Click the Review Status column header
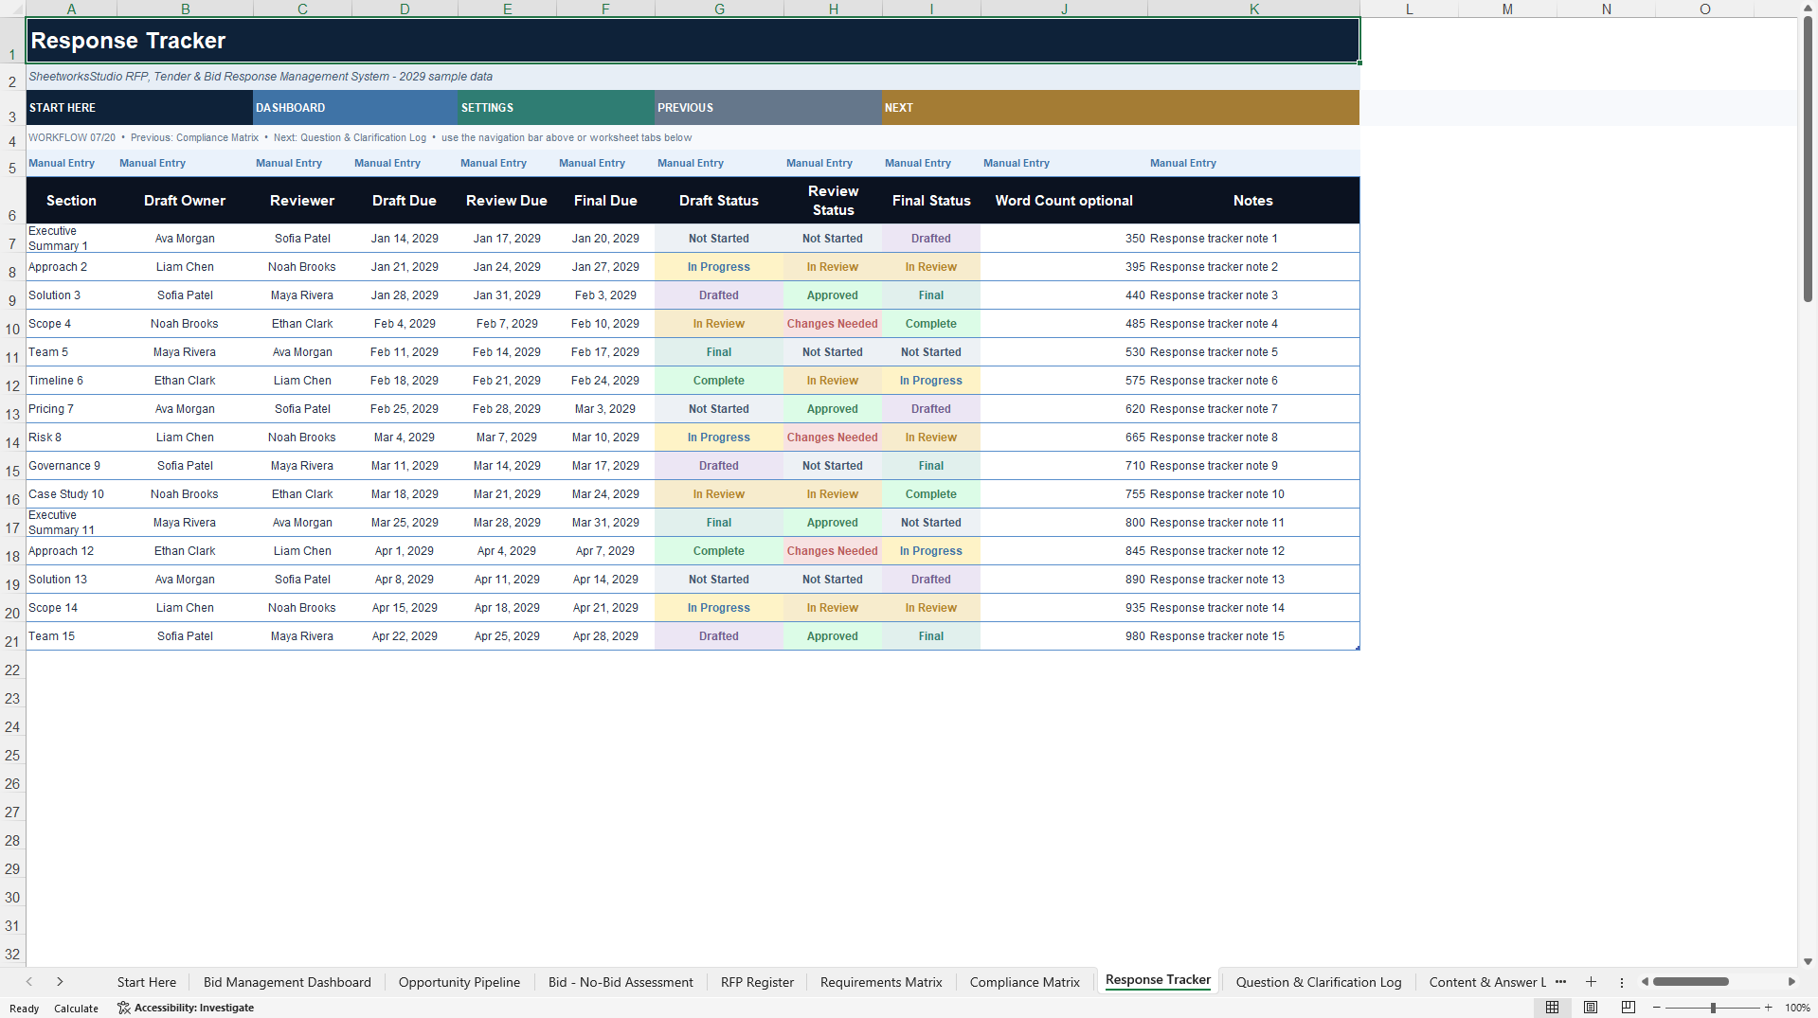 pos(833,201)
